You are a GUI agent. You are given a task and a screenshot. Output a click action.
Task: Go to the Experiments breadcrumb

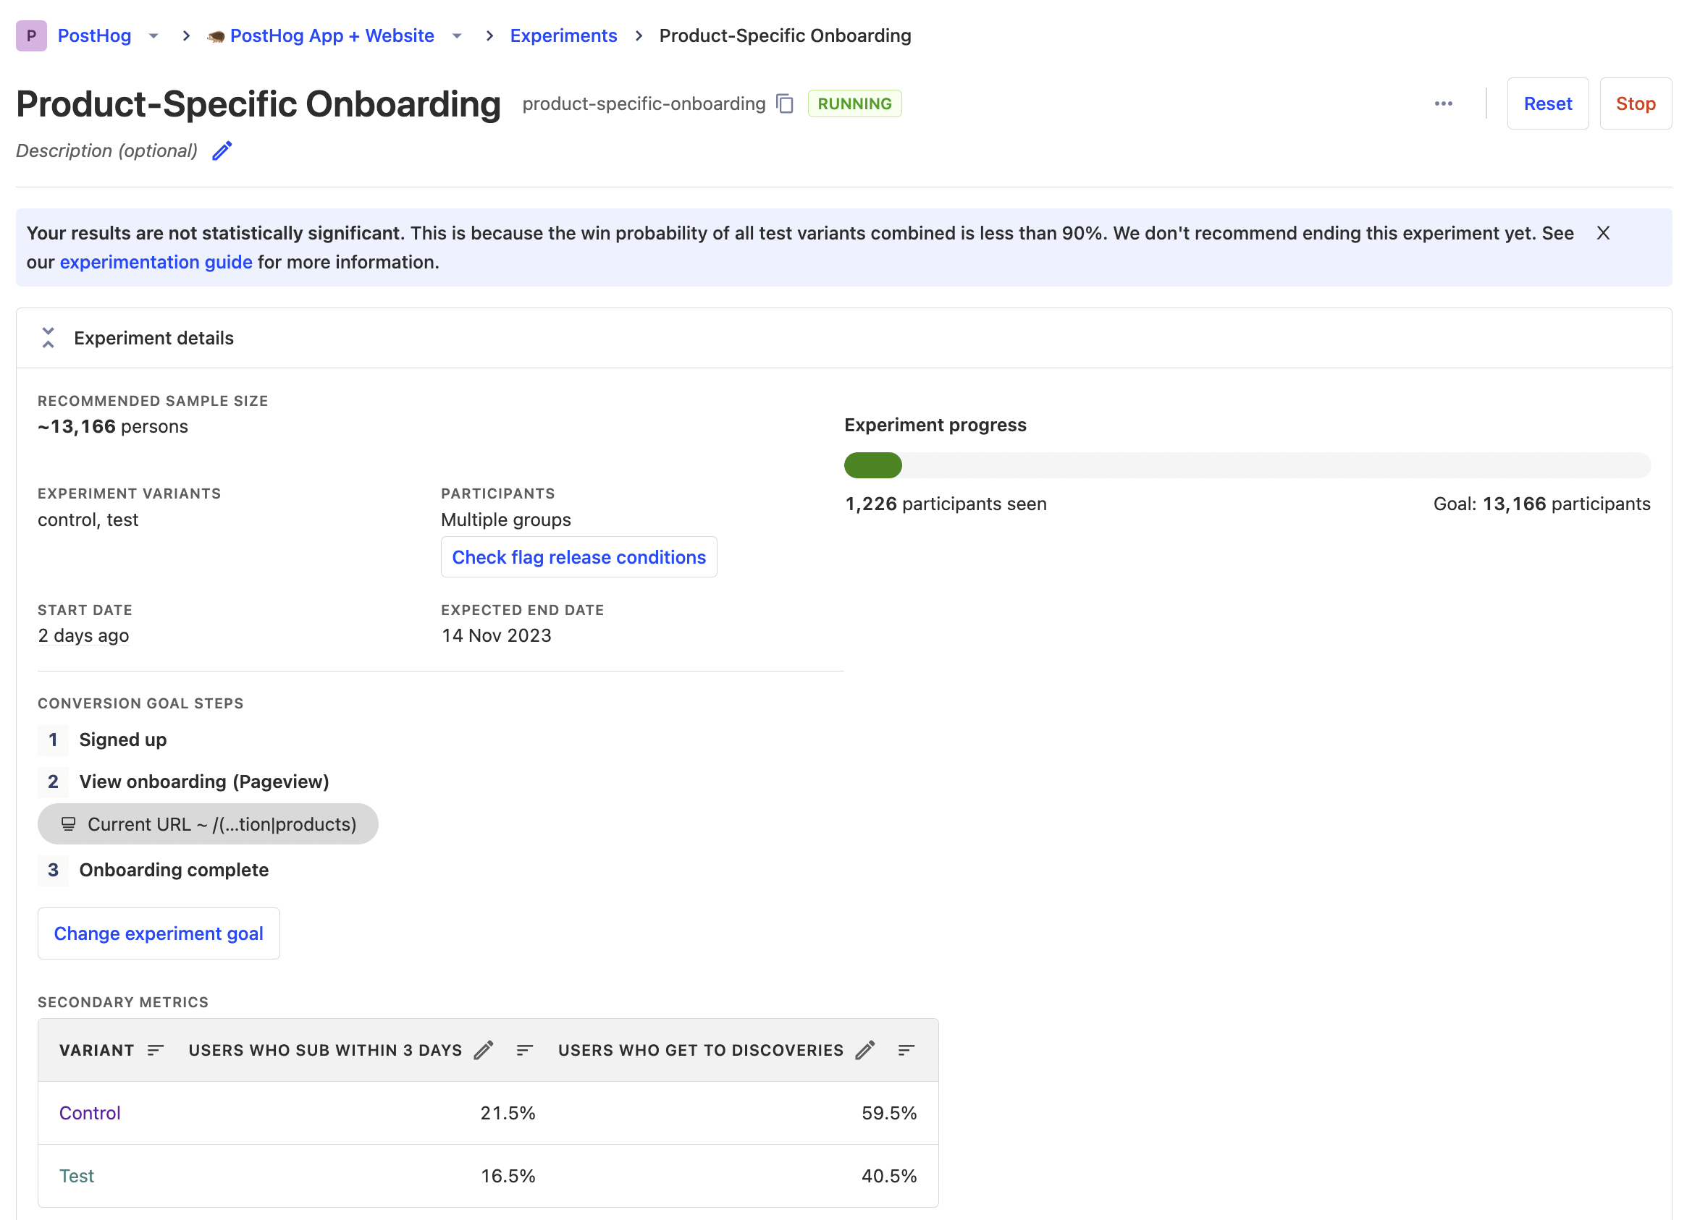[x=563, y=35]
